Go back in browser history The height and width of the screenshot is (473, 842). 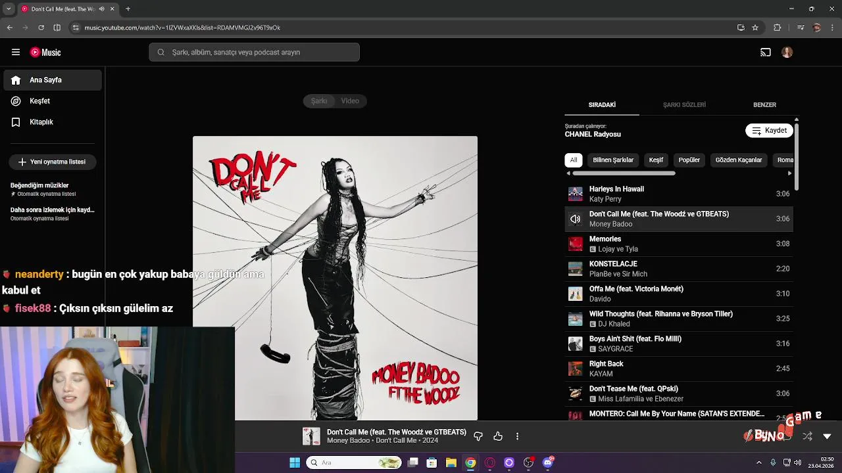tap(10, 28)
